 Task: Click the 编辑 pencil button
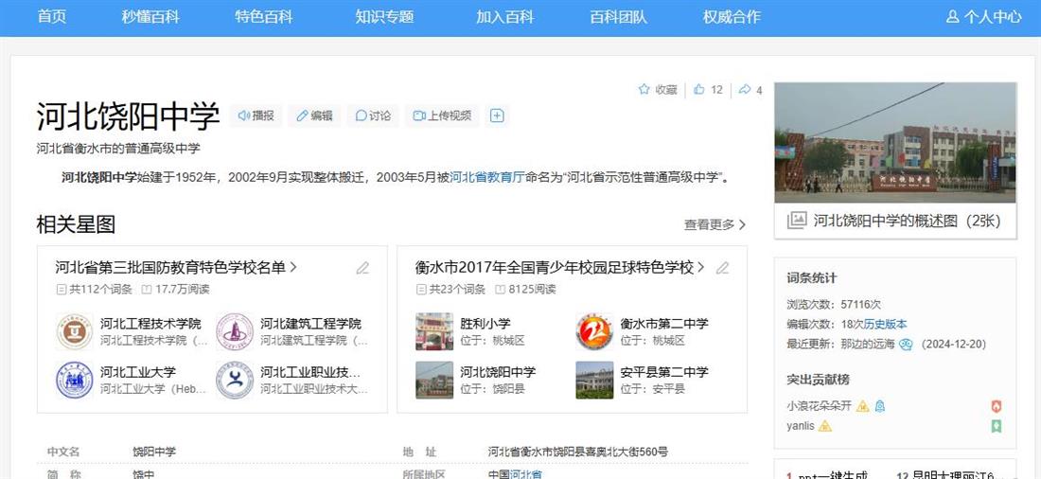(314, 115)
